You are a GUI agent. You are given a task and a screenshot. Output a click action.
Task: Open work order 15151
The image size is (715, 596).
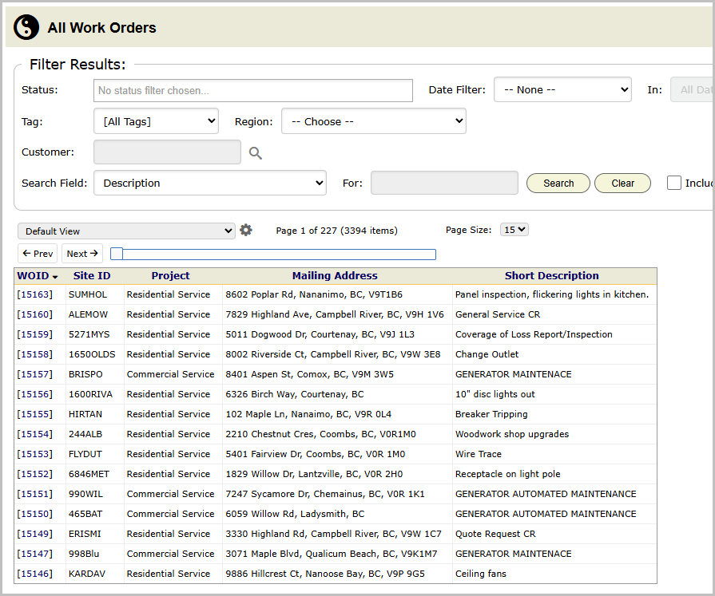[34, 494]
